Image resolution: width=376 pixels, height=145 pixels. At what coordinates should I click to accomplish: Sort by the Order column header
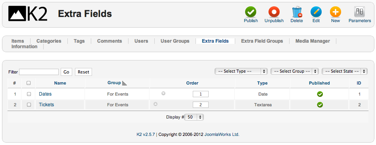pos(192,83)
